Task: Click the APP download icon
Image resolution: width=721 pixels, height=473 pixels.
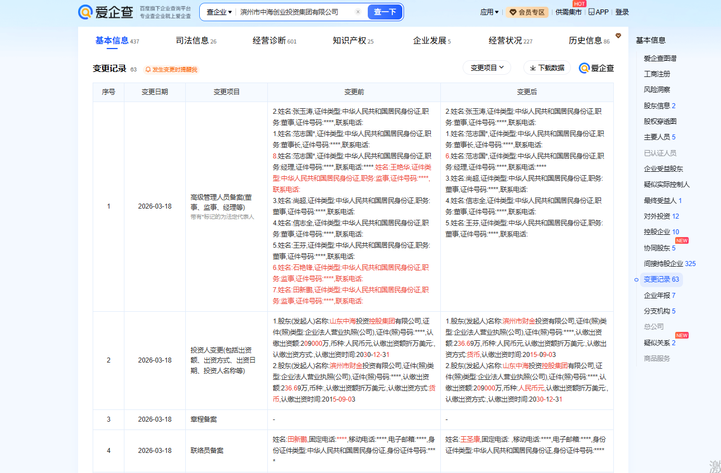Action: tap(592, 12)
